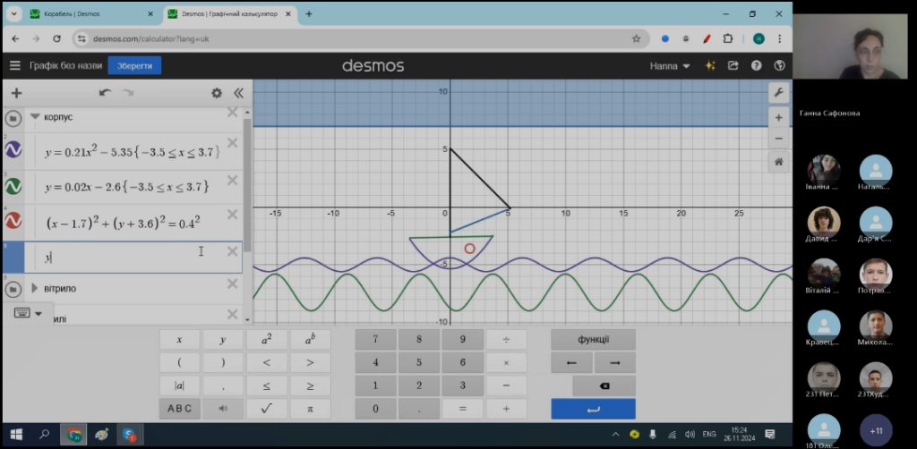The image size is (917, 449).
Task: Open graph settings wrench
Action: point(778,93)
